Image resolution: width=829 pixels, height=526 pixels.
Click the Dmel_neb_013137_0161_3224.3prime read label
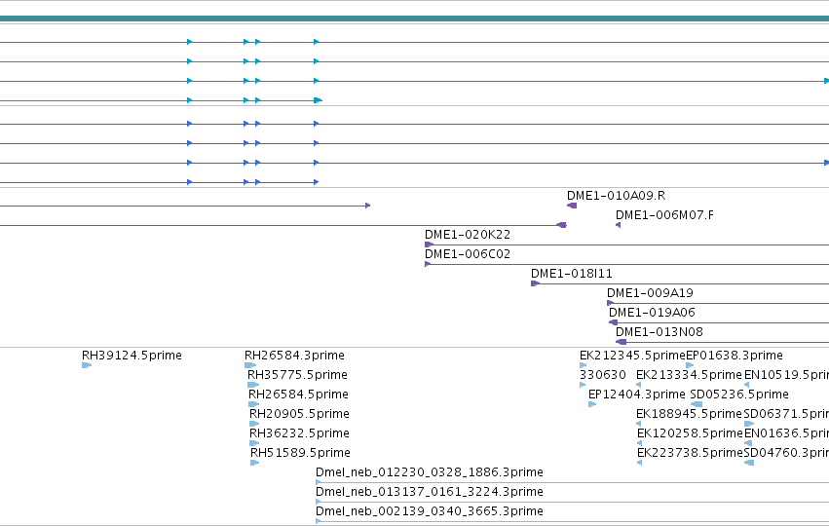(x=430, y=492)
